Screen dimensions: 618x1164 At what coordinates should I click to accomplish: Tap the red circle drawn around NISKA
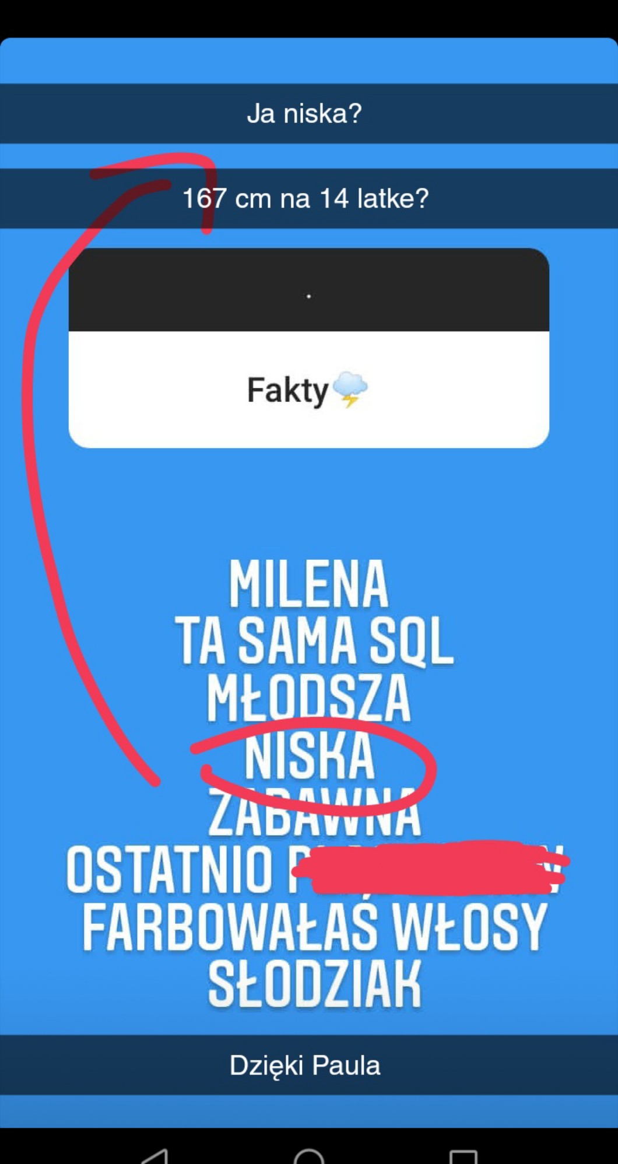coord(313,766)
